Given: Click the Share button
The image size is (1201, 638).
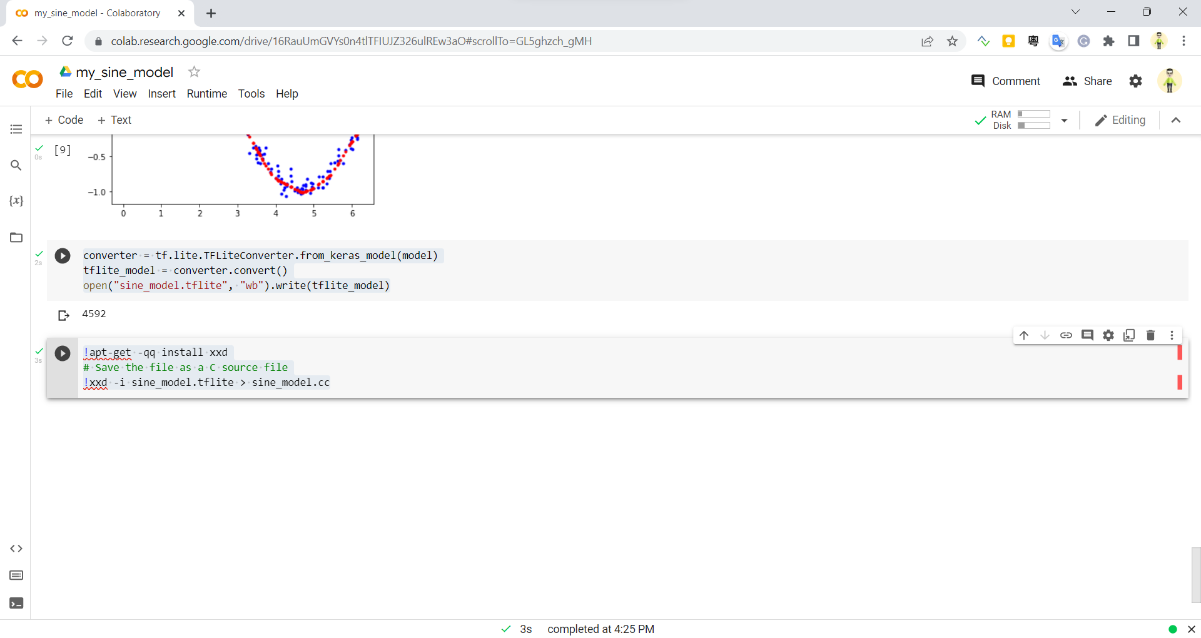Looking at the screenshot, I should pos(1087,81).
